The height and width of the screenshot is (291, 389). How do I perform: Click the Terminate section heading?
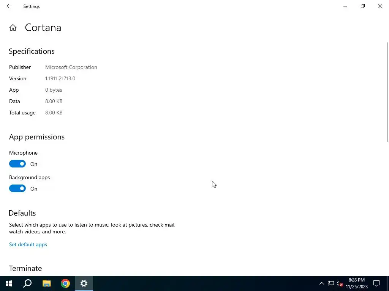25,268
